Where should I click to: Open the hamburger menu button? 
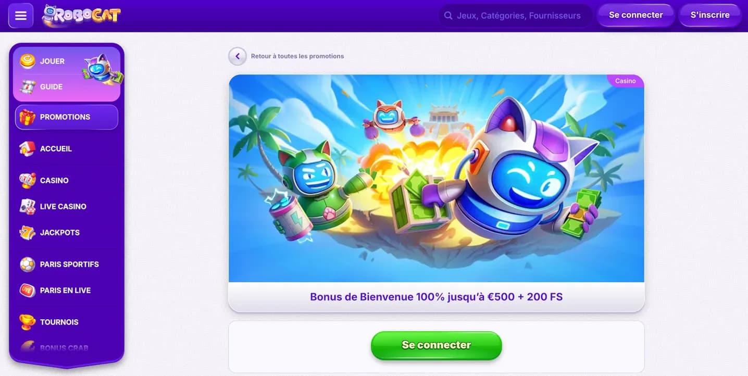(x=21, y=16)
